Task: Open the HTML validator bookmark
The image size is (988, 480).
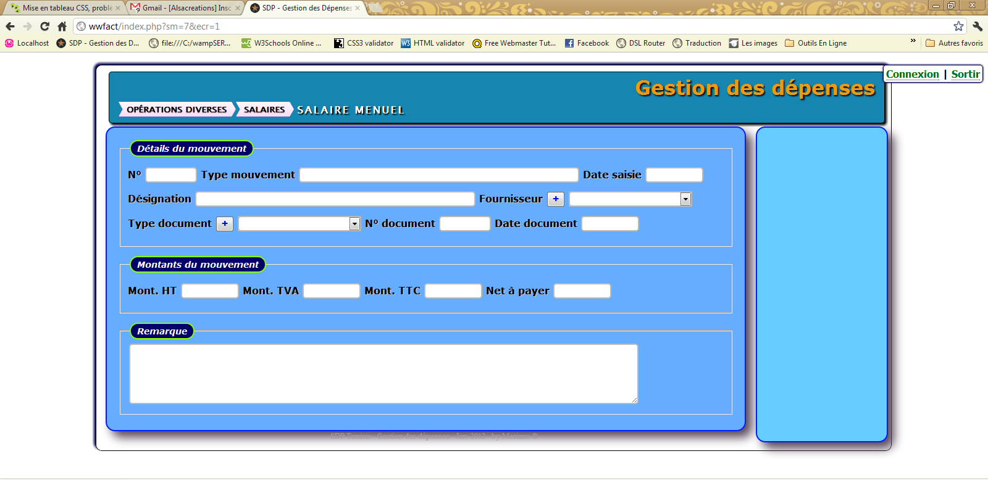Action: 433,43
